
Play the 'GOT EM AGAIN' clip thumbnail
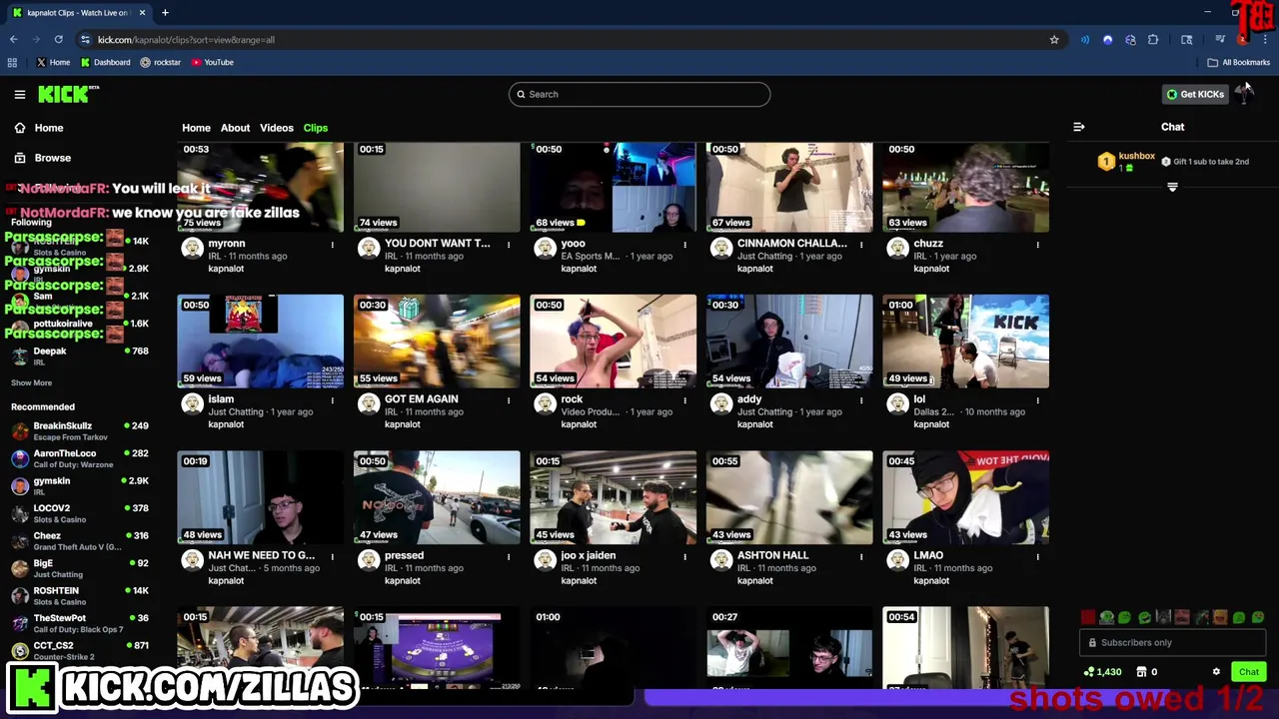[437, 341]
